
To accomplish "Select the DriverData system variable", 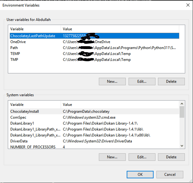I will point(94,141).
